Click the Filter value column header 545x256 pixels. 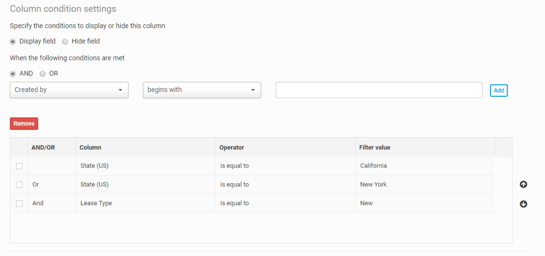[x=374, y=148]
